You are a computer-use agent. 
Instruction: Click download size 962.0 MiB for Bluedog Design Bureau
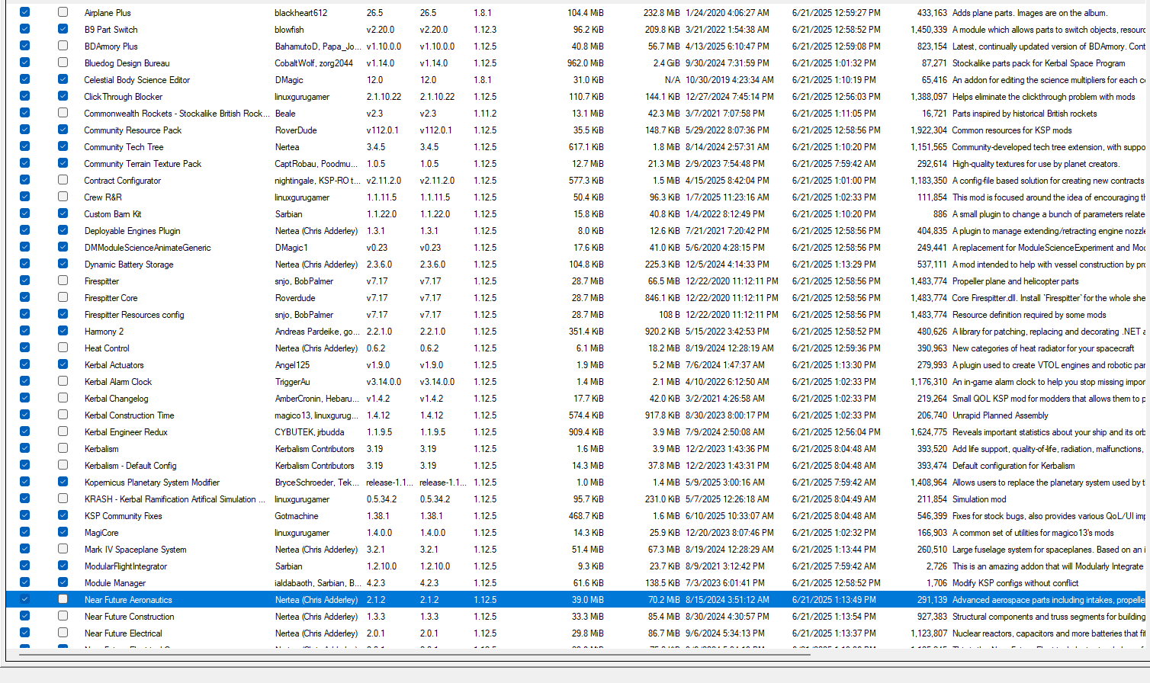pos(585,63)
